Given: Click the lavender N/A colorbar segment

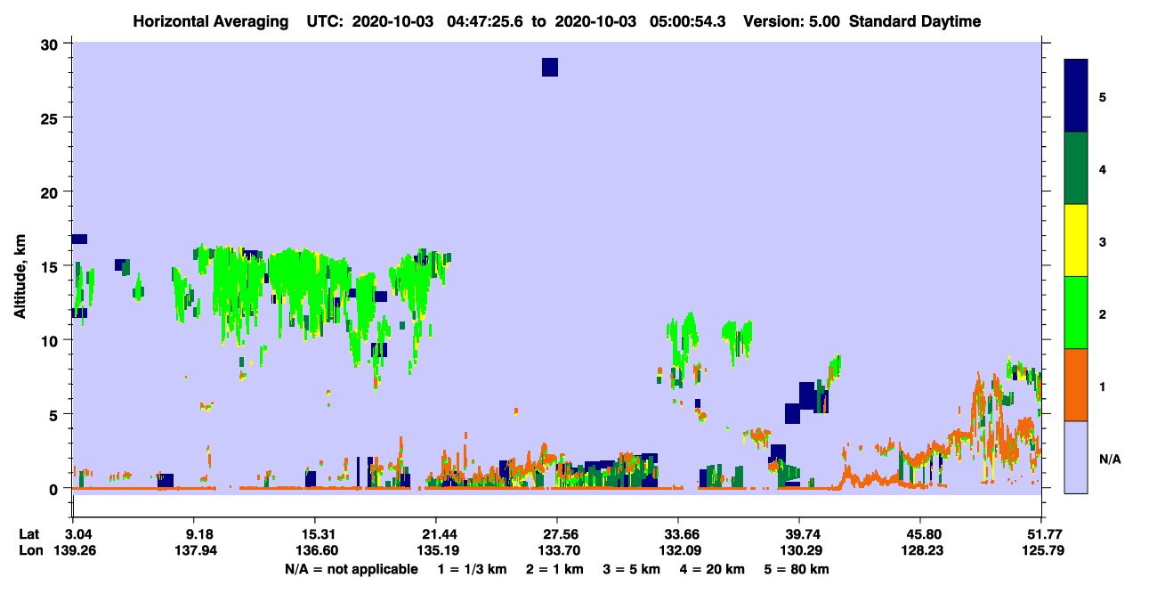Looking at the screenshot, I should coord(1076,457).
